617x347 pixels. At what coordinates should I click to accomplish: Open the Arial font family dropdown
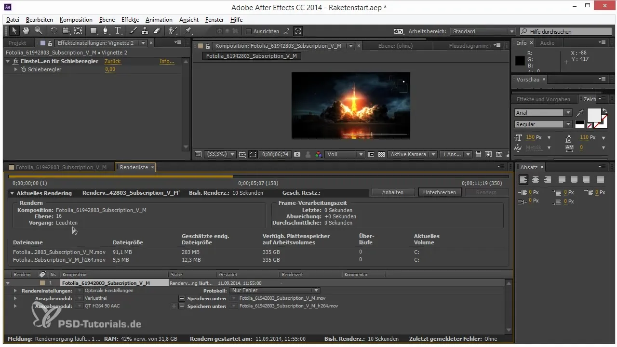pos(543,112)
